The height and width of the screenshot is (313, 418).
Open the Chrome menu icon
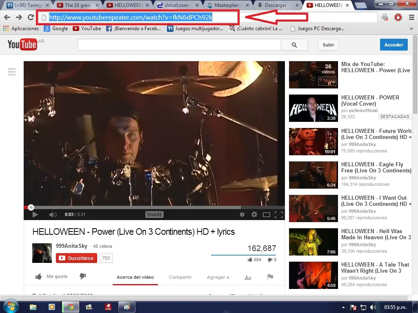(411, 18)
